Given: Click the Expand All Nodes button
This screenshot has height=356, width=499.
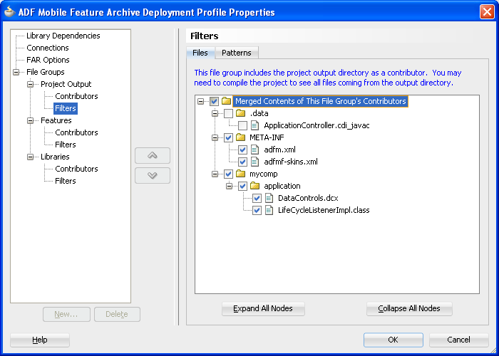Looking at the screenshot, I should [x=263, y=308].
